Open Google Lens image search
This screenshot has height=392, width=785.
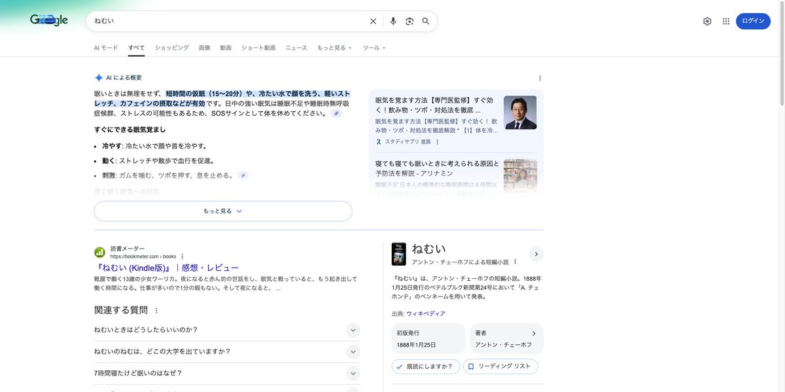coord(410,21)
